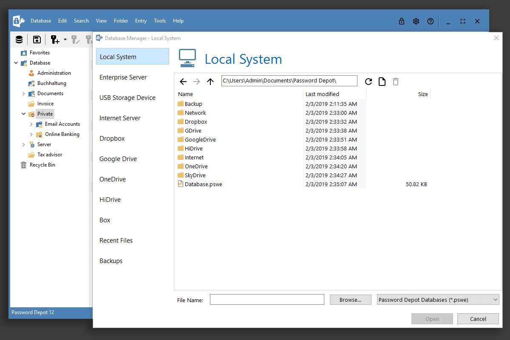This screenshot has width=510, height=340.
Task: Expand the Email Accounts node
Action: pos(31,124)
